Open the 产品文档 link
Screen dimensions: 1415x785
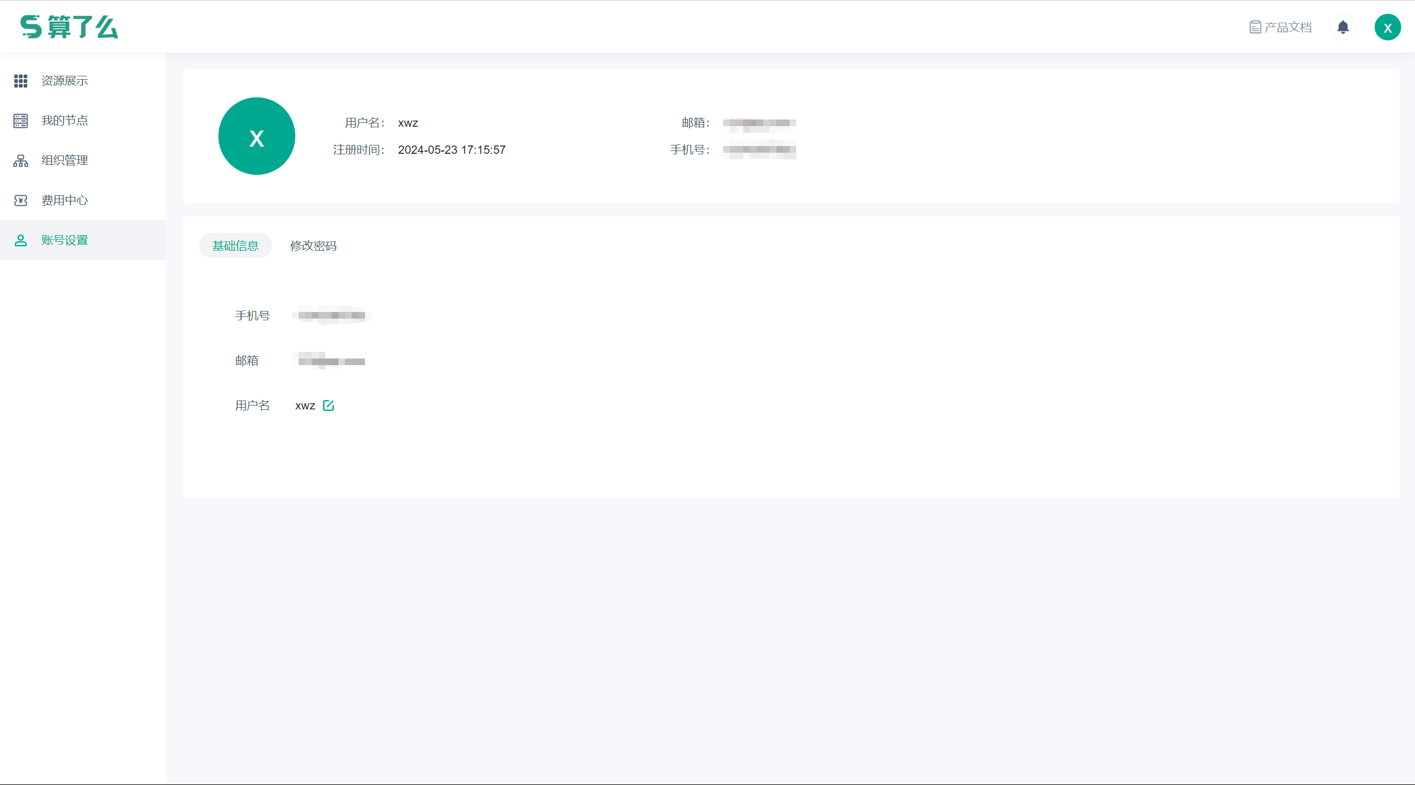(x=1288, y=27)
